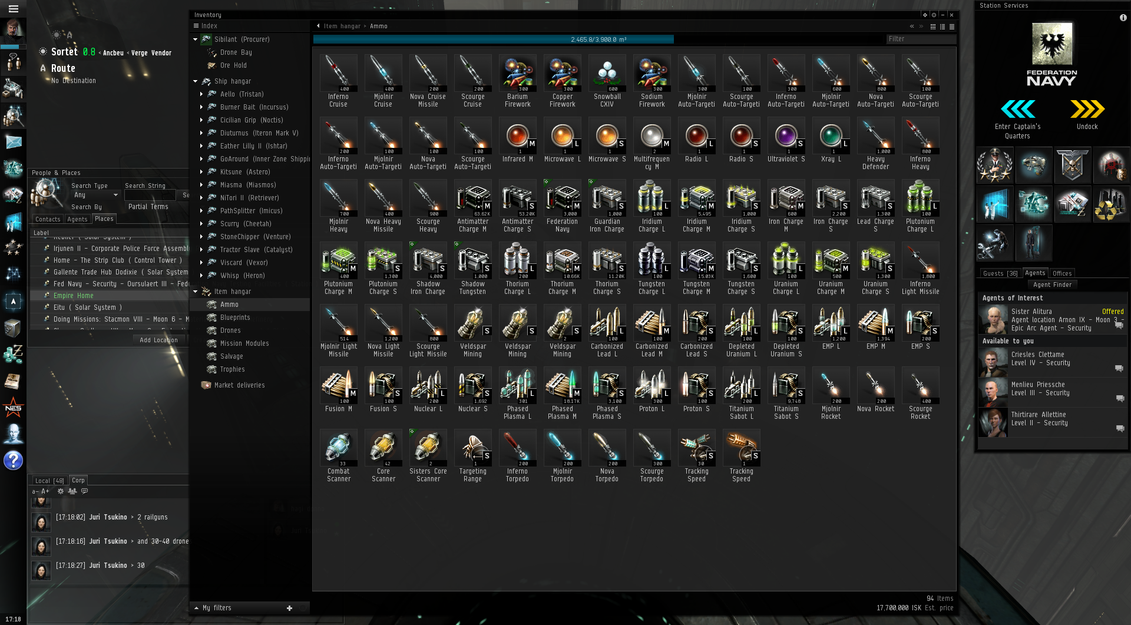Toggle the Index tree panel button
The width and height of the screenshot is (1131, 625).
click(x=196, y=26)
